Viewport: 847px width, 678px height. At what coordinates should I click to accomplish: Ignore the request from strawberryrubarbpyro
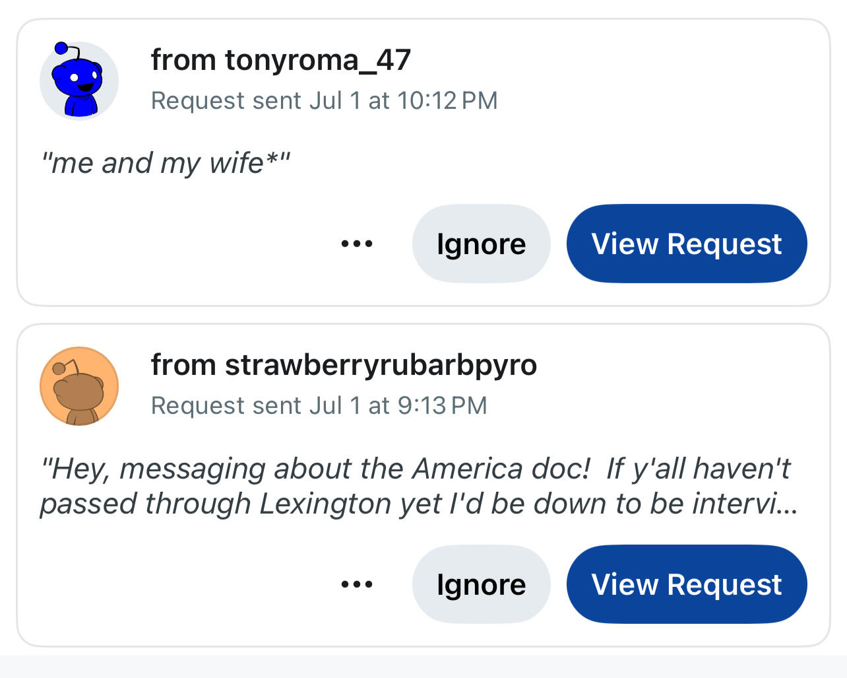481,584
